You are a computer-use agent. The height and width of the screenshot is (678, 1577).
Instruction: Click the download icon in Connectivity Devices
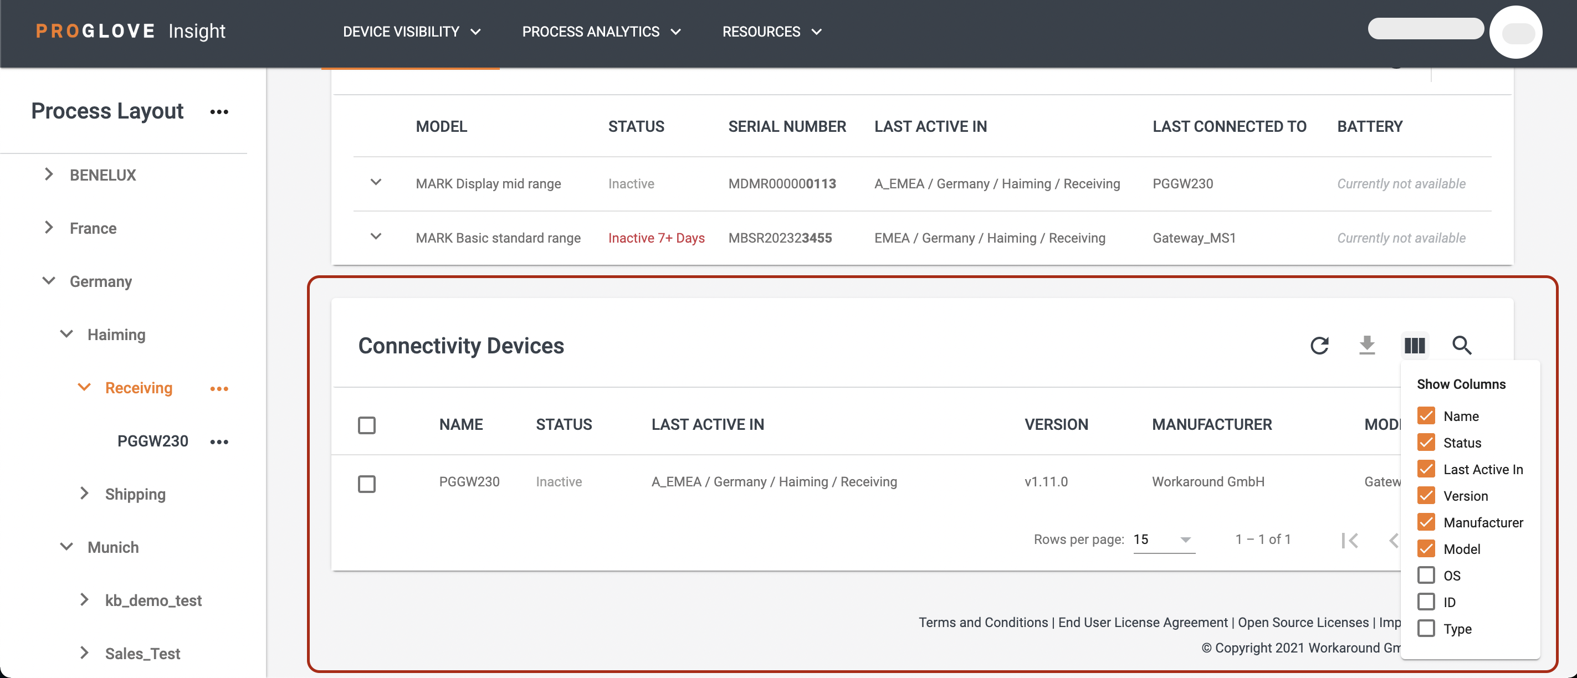1367,345
